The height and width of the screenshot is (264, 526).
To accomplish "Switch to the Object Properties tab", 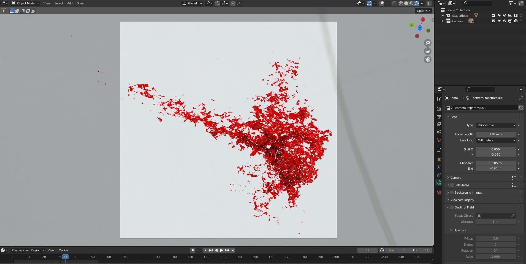I will 439,159.
